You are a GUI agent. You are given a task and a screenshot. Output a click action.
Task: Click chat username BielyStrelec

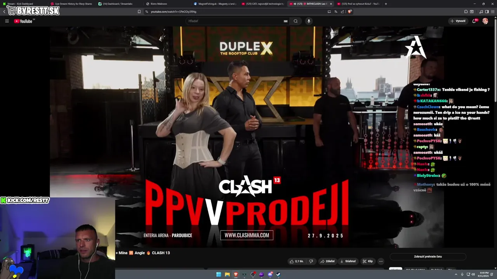click(428, 176)
